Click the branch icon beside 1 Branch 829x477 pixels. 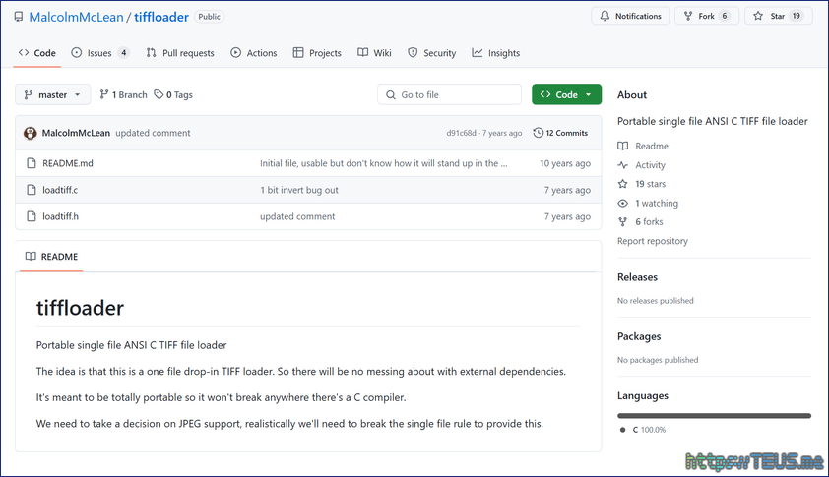tap(103, 95)
